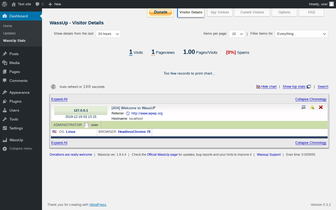This screenshot has height=210, width=336.
Task: Click the Collapse menu arrow icon
Action: coord(5,149)
